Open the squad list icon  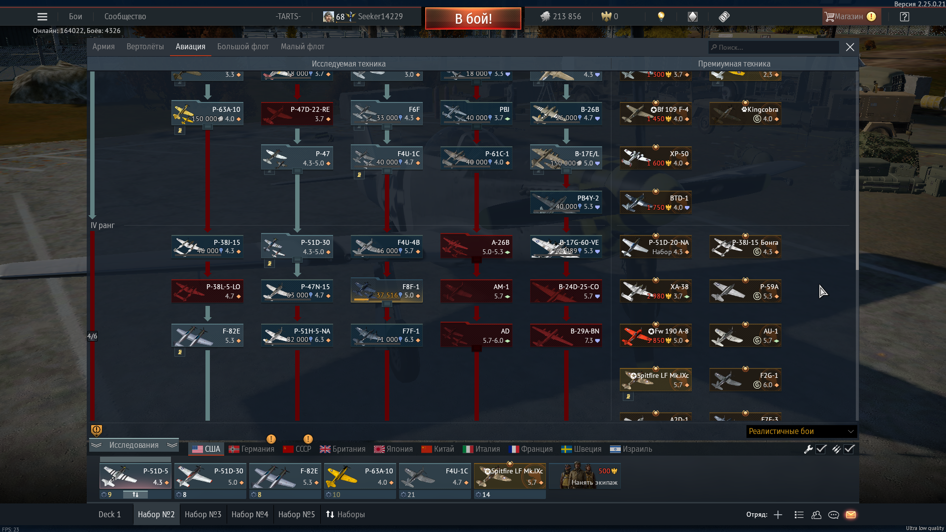pyautogui.click(x=799, y=515)
